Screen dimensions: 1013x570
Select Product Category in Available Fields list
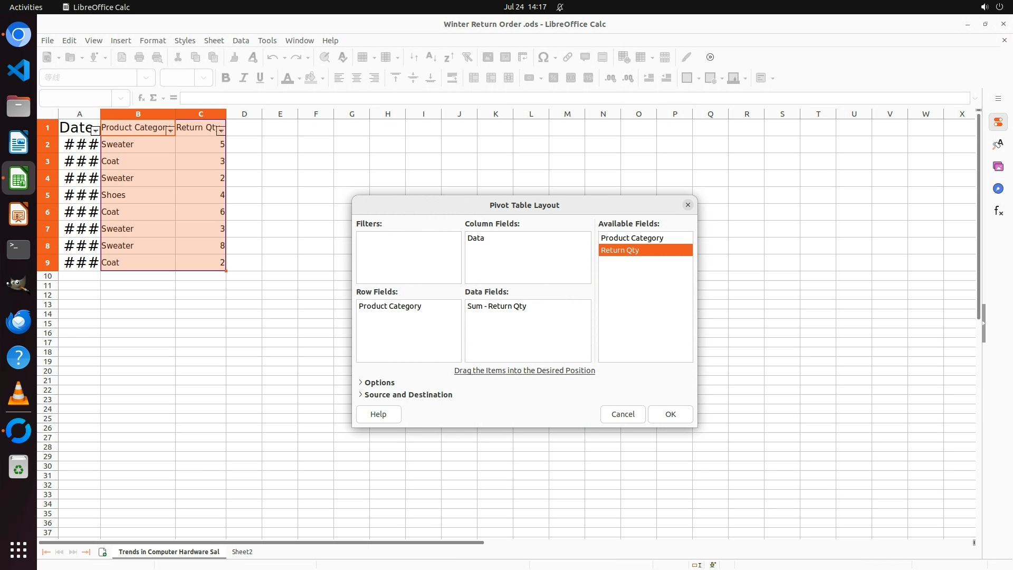tap(632, 238)
